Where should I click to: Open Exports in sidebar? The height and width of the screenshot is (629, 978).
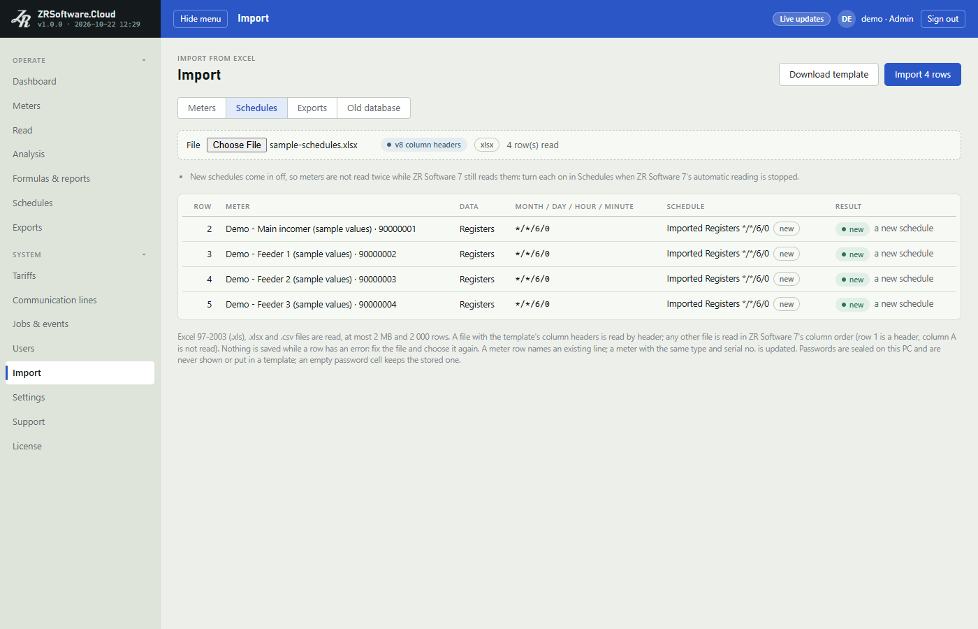tap(80, 227)
